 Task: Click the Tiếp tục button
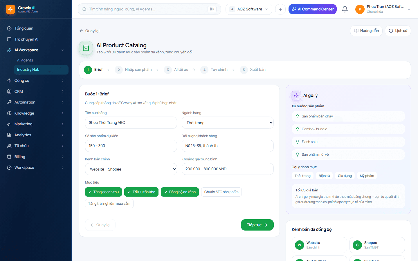257,225
